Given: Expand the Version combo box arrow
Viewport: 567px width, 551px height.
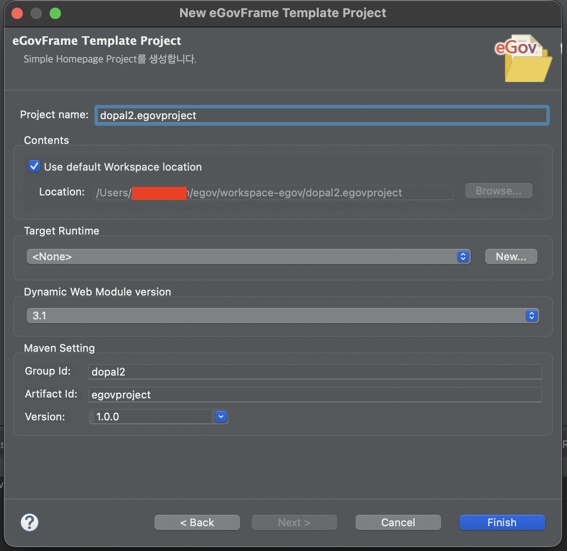Looking at the screenshot, I should 221,417.
